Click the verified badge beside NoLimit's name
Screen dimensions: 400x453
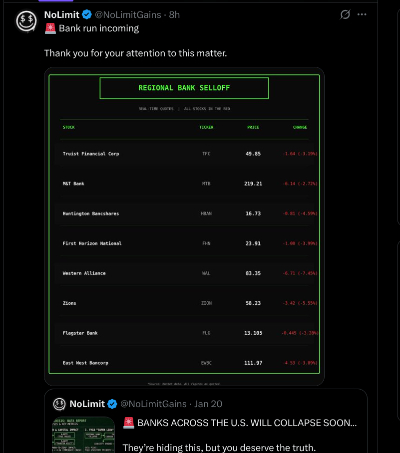point(87,15)
